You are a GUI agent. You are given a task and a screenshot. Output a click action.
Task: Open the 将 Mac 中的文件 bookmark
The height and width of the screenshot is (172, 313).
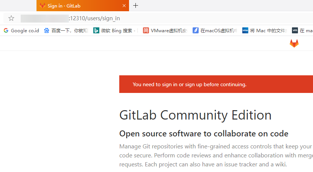(265, 30)
